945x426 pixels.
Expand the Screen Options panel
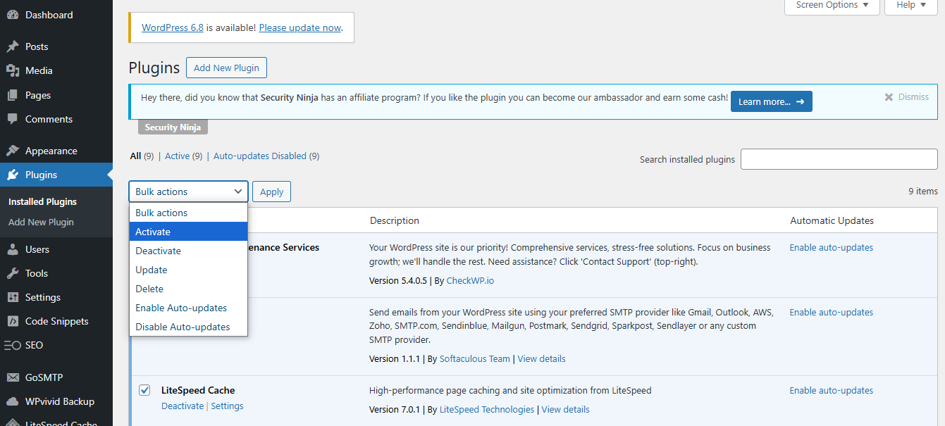(x=832, y=6)
